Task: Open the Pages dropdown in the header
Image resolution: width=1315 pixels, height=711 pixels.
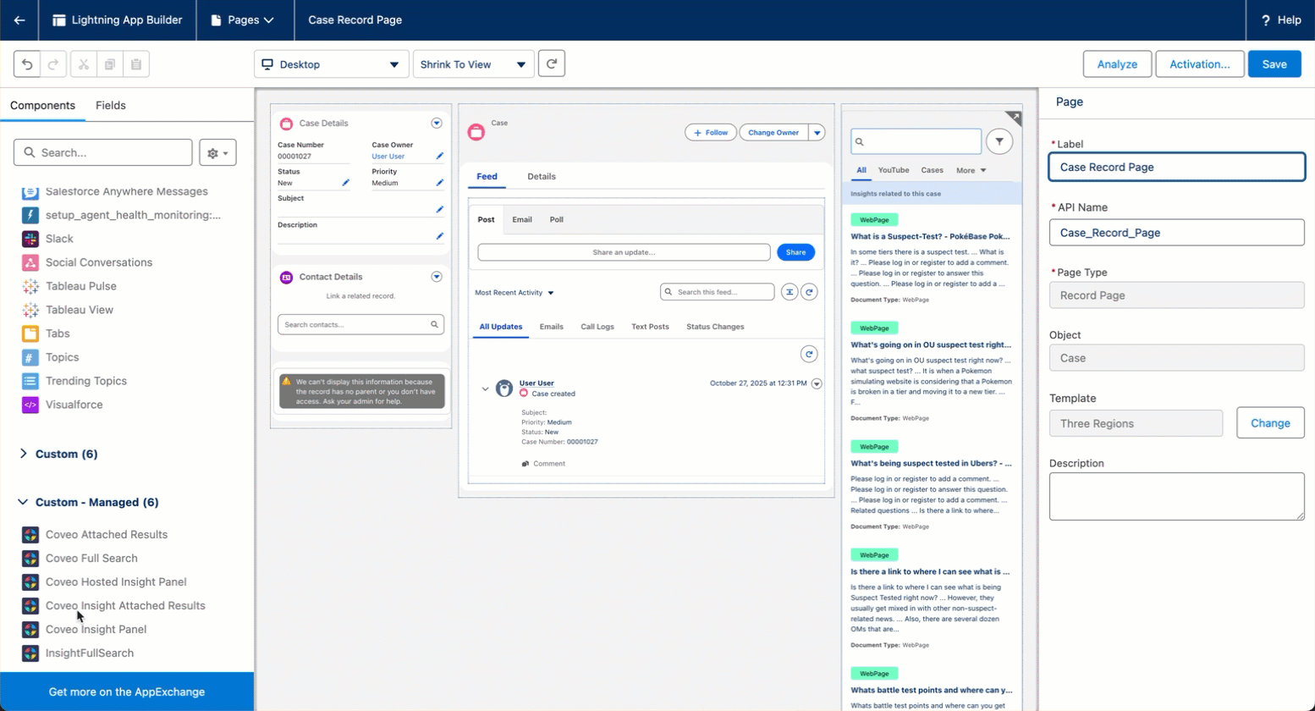Action: tap(245, 20)
